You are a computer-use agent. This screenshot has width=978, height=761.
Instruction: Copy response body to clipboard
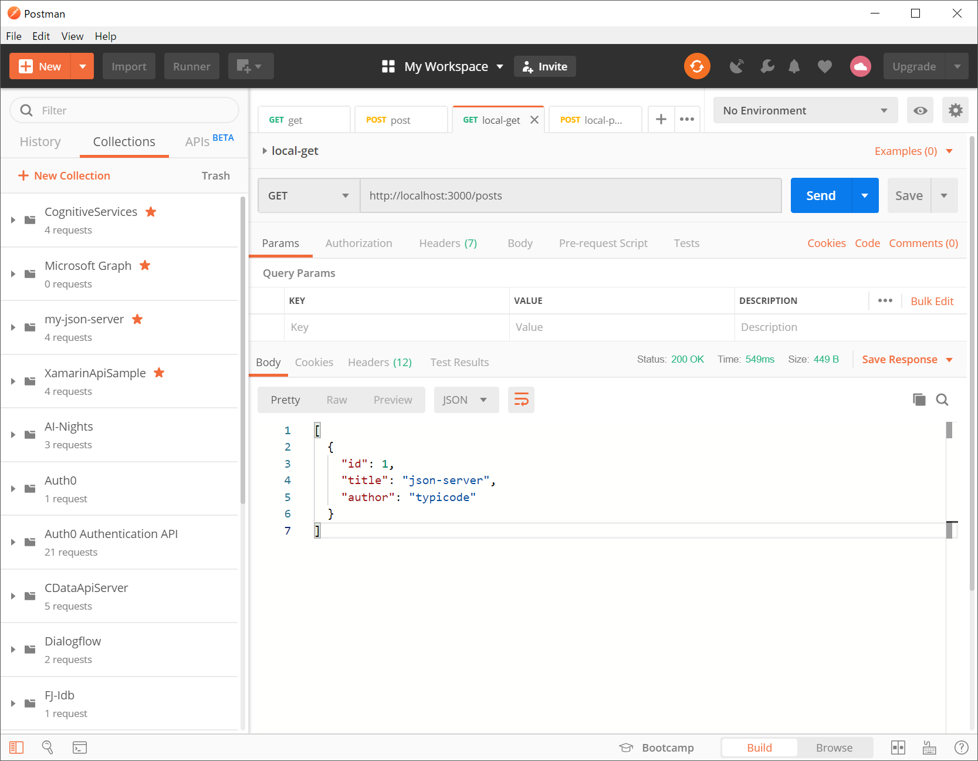click(x=919, y=400)
